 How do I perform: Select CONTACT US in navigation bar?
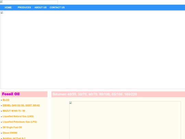coord(57,8)
